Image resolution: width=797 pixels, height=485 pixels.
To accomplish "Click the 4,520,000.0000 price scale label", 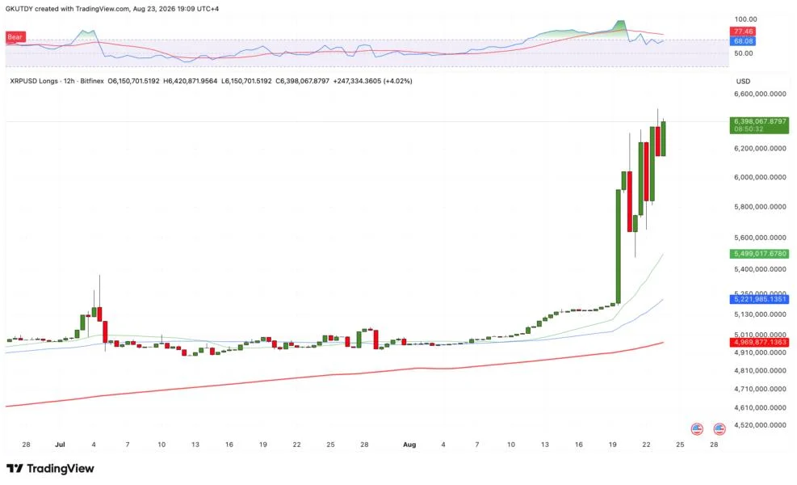I will pyautogui.click(x=760, y=425).
